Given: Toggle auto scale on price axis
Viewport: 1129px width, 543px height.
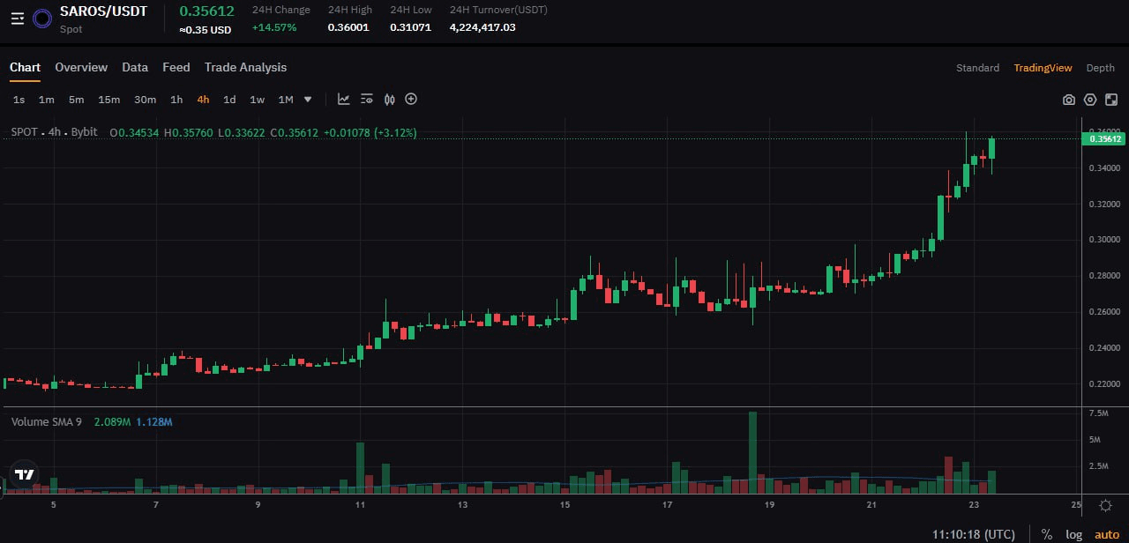Looking at the screenshot, I should coord(1106,534).
